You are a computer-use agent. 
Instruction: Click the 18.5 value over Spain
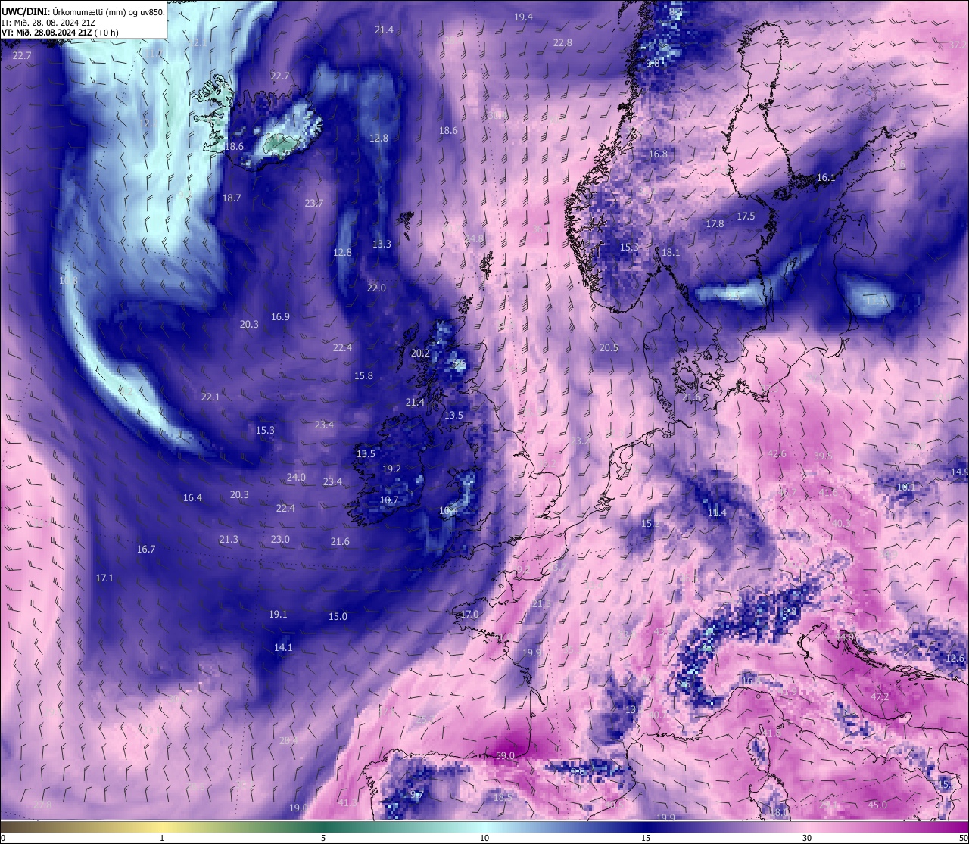point(503,797)
